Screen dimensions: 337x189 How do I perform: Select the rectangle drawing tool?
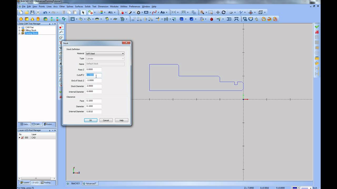(x=146, y=12)
